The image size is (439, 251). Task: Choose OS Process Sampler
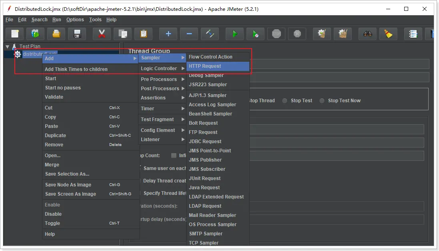pos(218,225)
